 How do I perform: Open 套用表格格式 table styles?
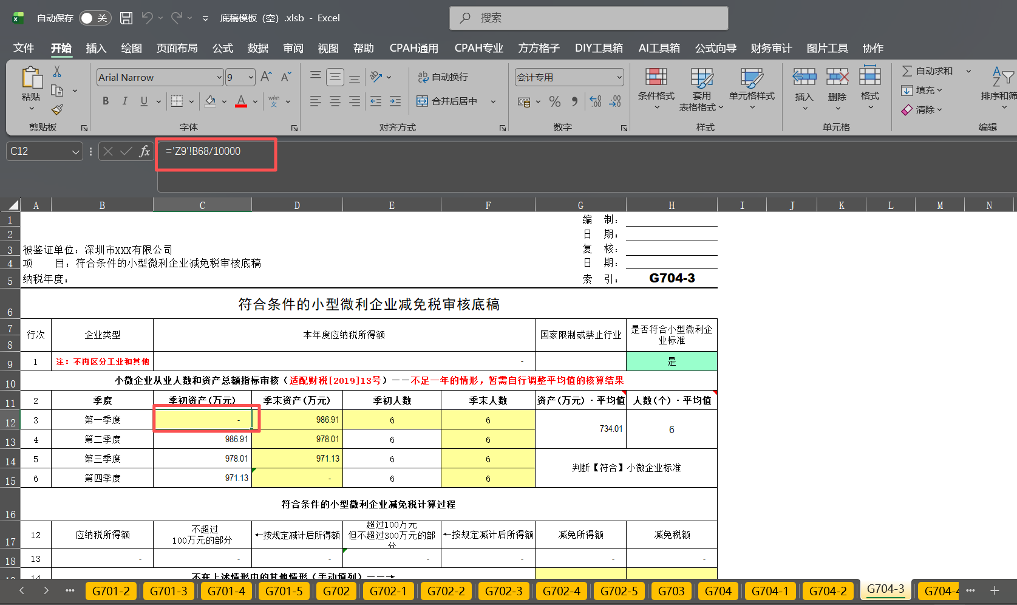point(701,89)
